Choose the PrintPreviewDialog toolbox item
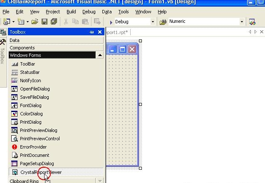The height and width of the screenshot is (183, 265). (x=38, y=130)
